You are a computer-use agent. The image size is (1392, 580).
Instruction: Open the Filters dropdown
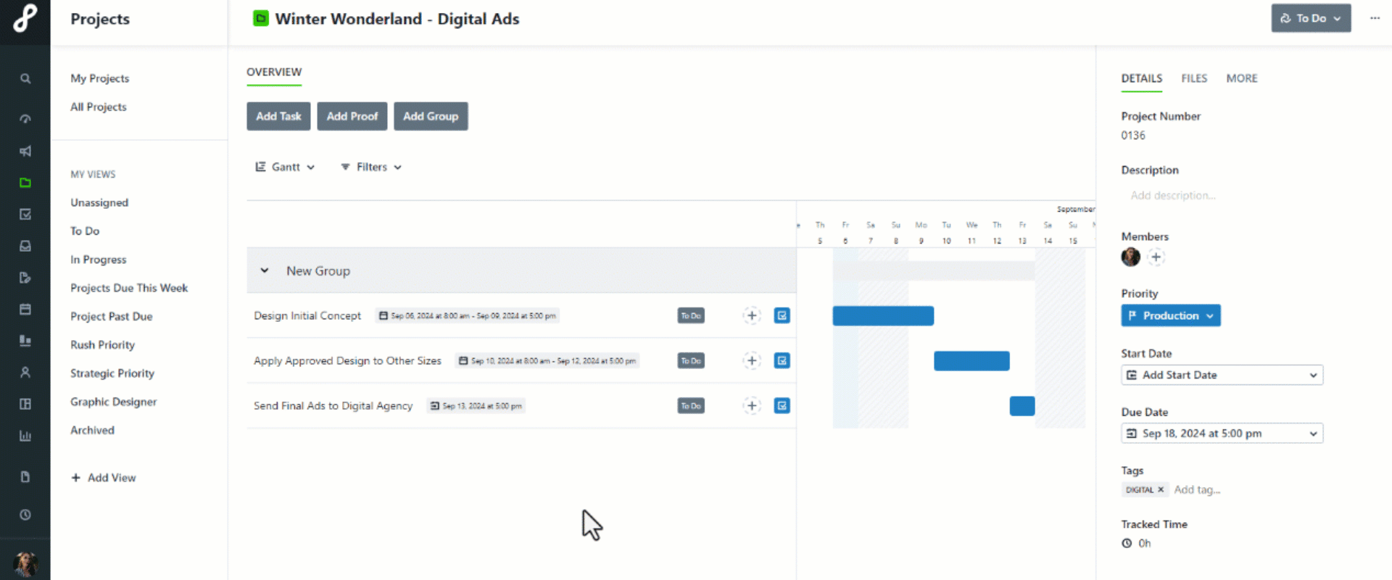(x=371, y=167)
